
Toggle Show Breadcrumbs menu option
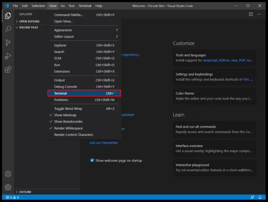(84, 122)
